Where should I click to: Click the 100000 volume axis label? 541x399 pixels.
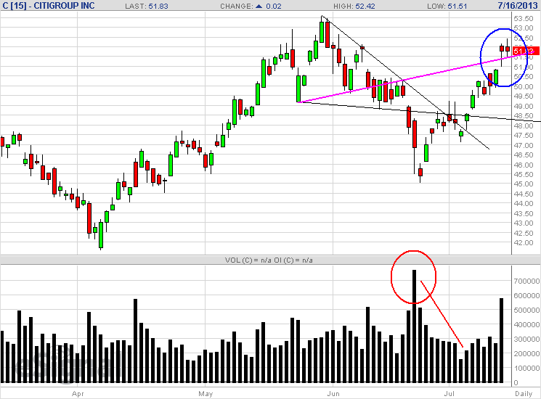(526, 368)
